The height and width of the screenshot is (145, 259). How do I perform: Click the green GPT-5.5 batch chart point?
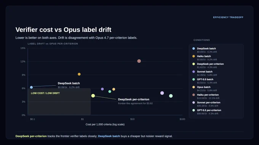click(x=110, y=91)
